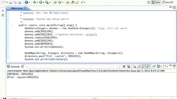Click Remove All Terminated Launches icon
The height and width of the screenshot is (99, 177).
pos(129,67)
